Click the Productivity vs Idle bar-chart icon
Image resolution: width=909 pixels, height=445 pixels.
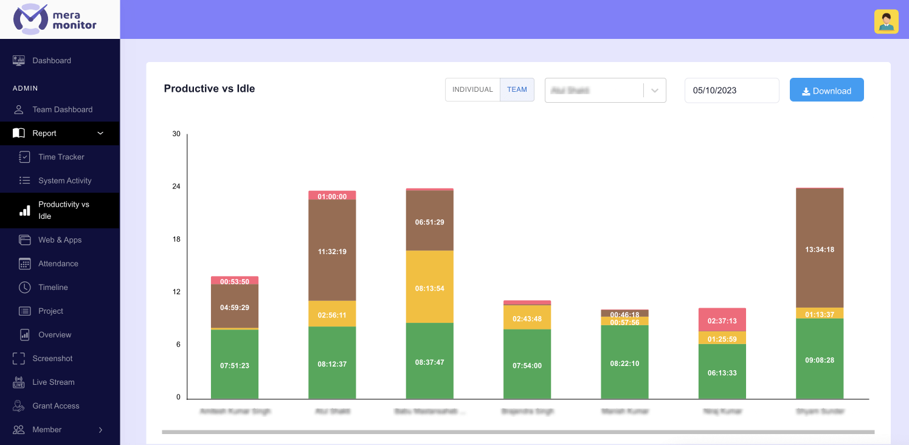24,210
